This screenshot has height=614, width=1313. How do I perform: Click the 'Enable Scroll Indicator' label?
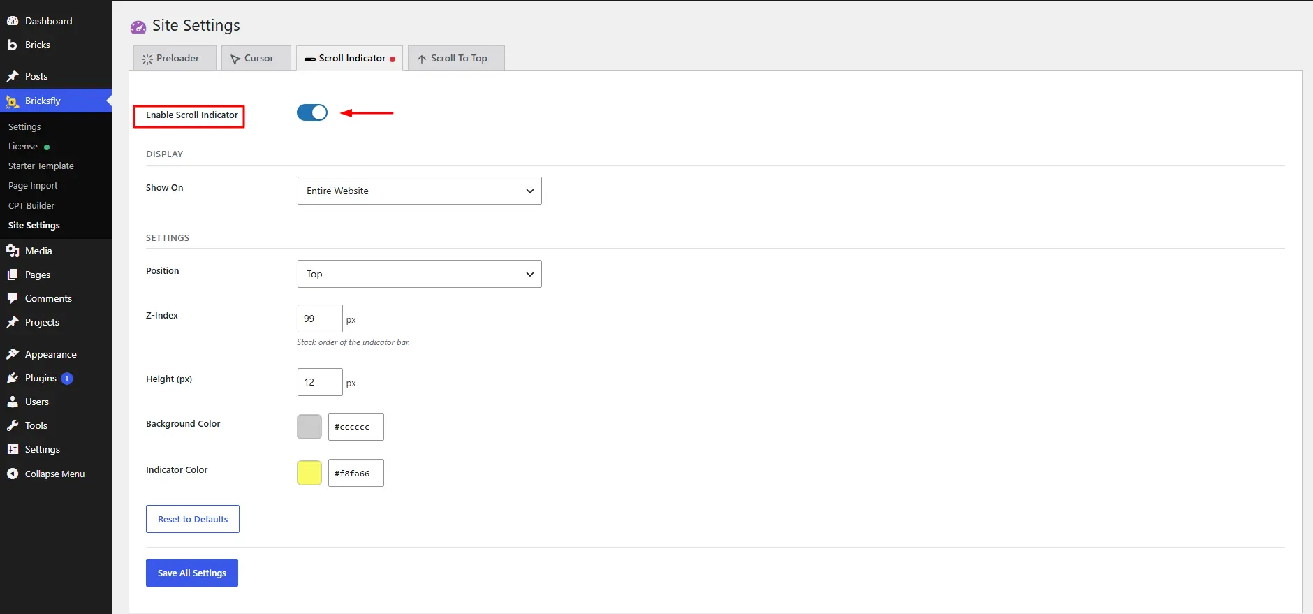click(192, 115)
